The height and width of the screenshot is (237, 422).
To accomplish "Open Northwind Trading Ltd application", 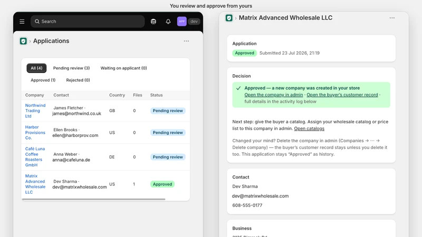I will pos(35,111).
